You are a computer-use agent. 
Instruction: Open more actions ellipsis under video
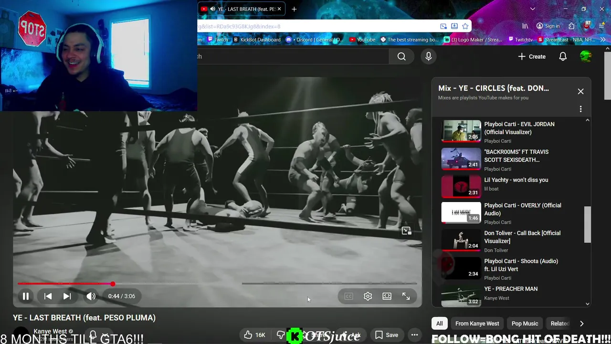pos(415,335)
